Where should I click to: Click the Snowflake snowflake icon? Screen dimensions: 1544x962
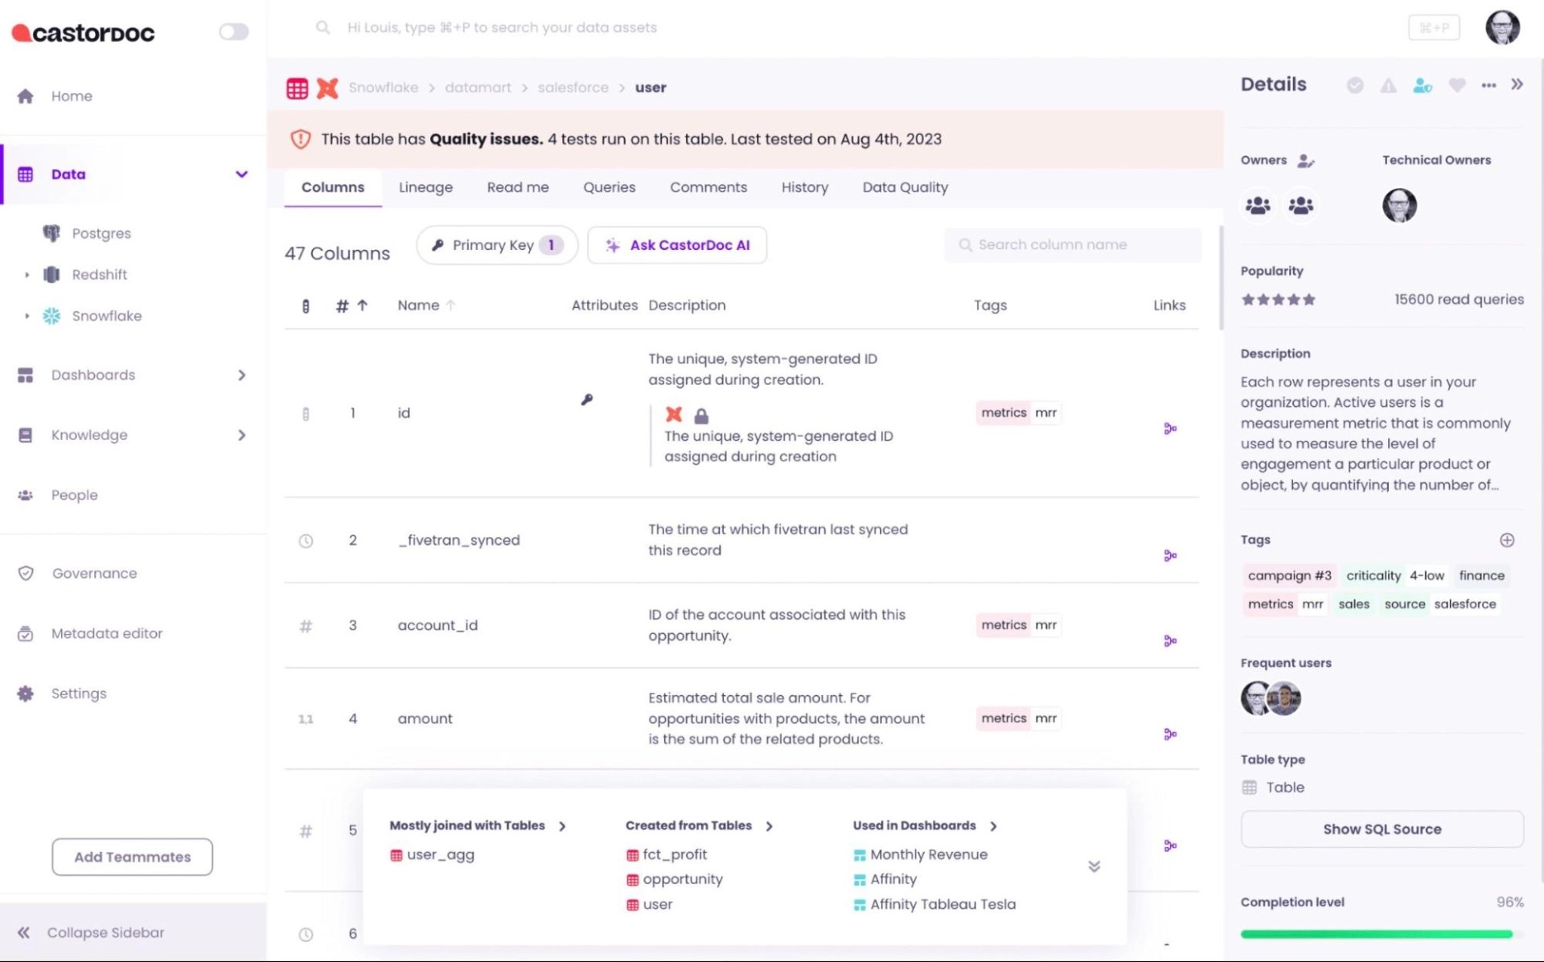tap(51, 316)
